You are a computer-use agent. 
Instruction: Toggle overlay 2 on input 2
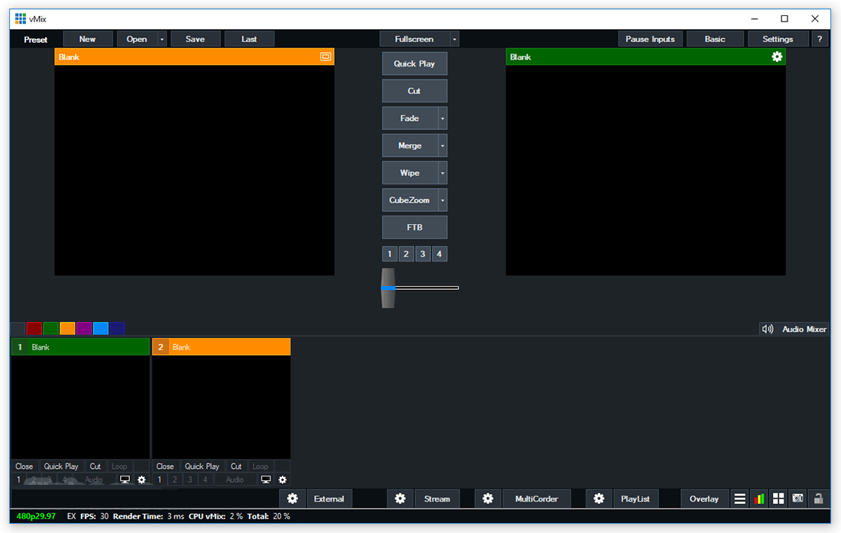pyautogui.click(x=174, y=480)
